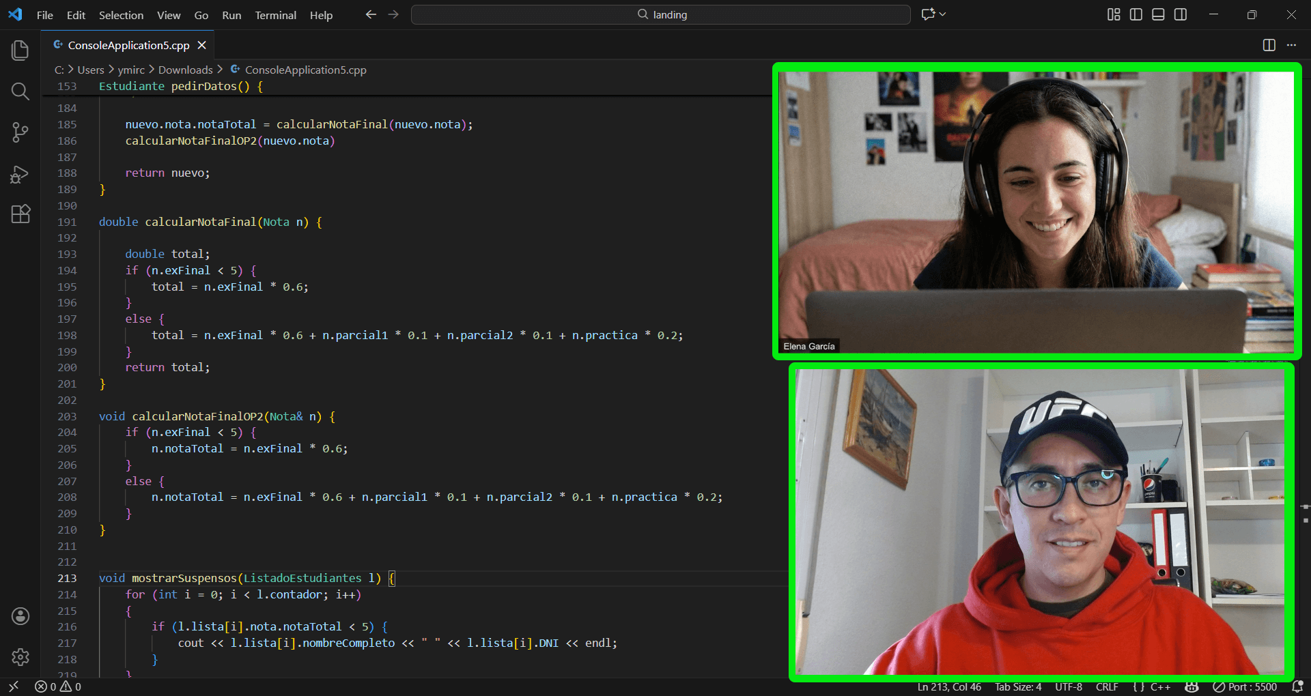Open the Terminal menu
1311x696 pixels.
pos(275,15)
